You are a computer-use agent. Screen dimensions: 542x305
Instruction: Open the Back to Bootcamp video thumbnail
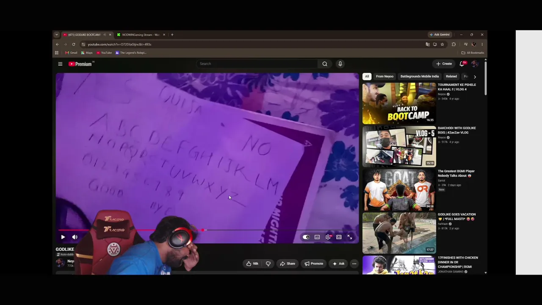click(399, 103)
